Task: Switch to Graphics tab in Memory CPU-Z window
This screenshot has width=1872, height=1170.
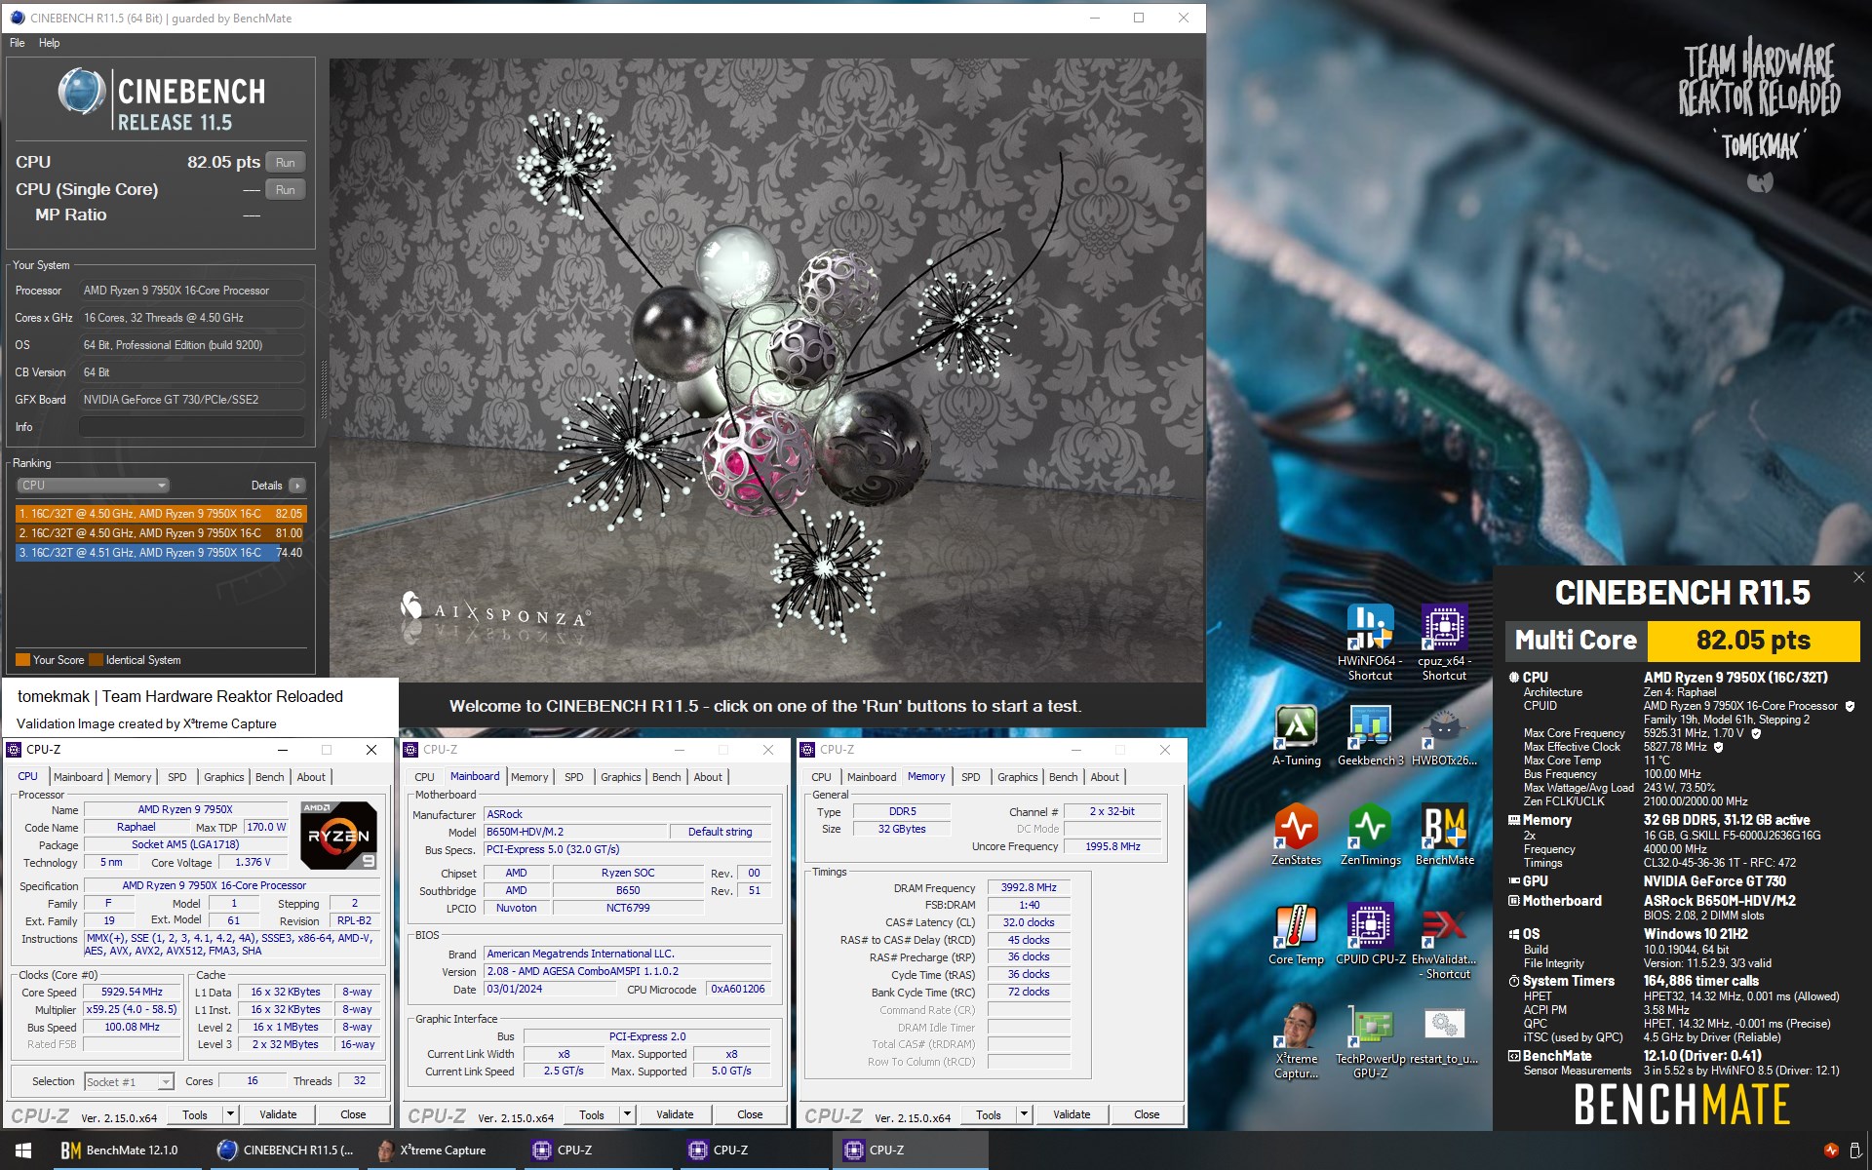Action: coord(1018,777)
